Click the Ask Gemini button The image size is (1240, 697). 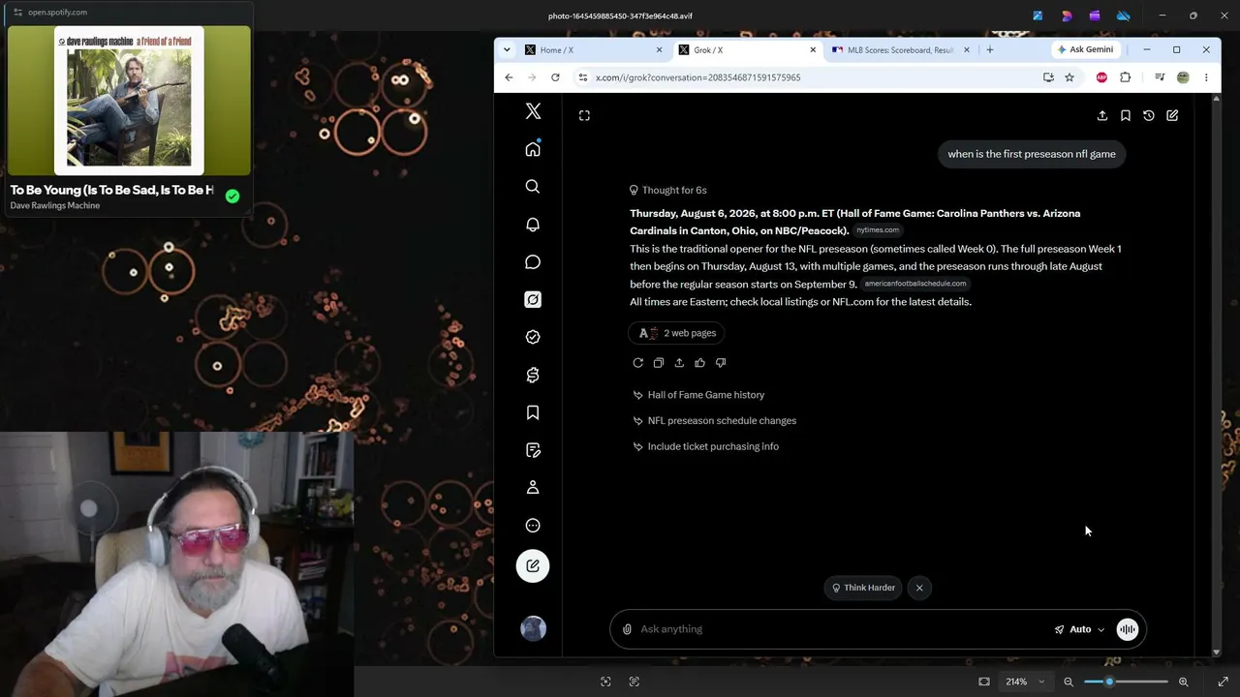[x=1085, y=49]
